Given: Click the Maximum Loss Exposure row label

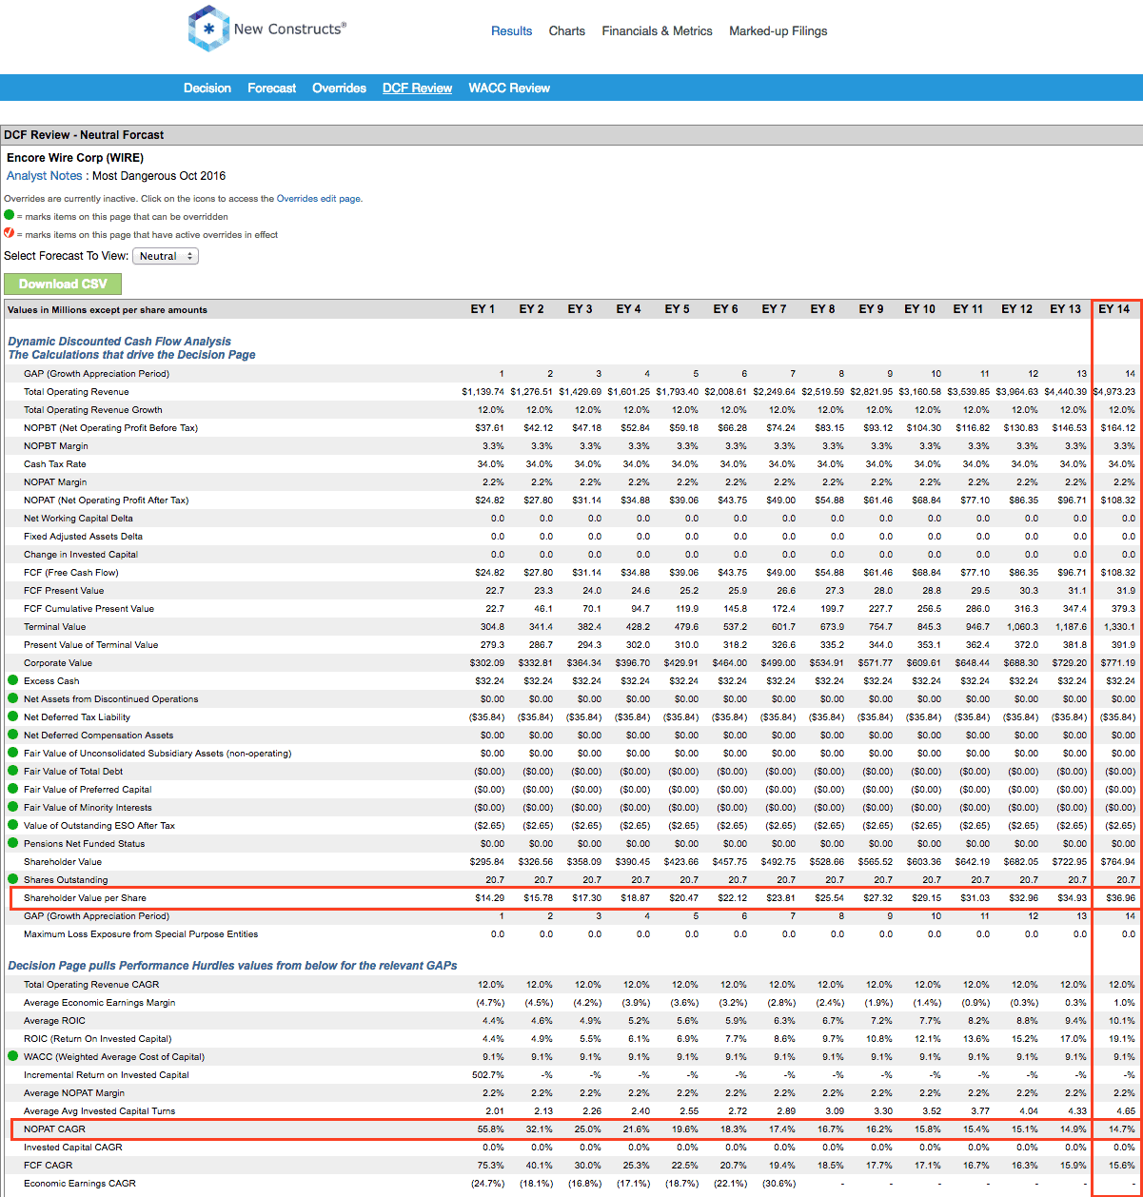Looking at the screenshot, I should point(141,934).
